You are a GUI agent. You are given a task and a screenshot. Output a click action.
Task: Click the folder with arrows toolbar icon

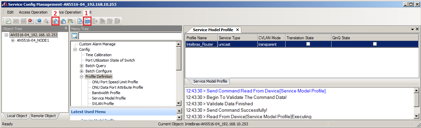71,21
